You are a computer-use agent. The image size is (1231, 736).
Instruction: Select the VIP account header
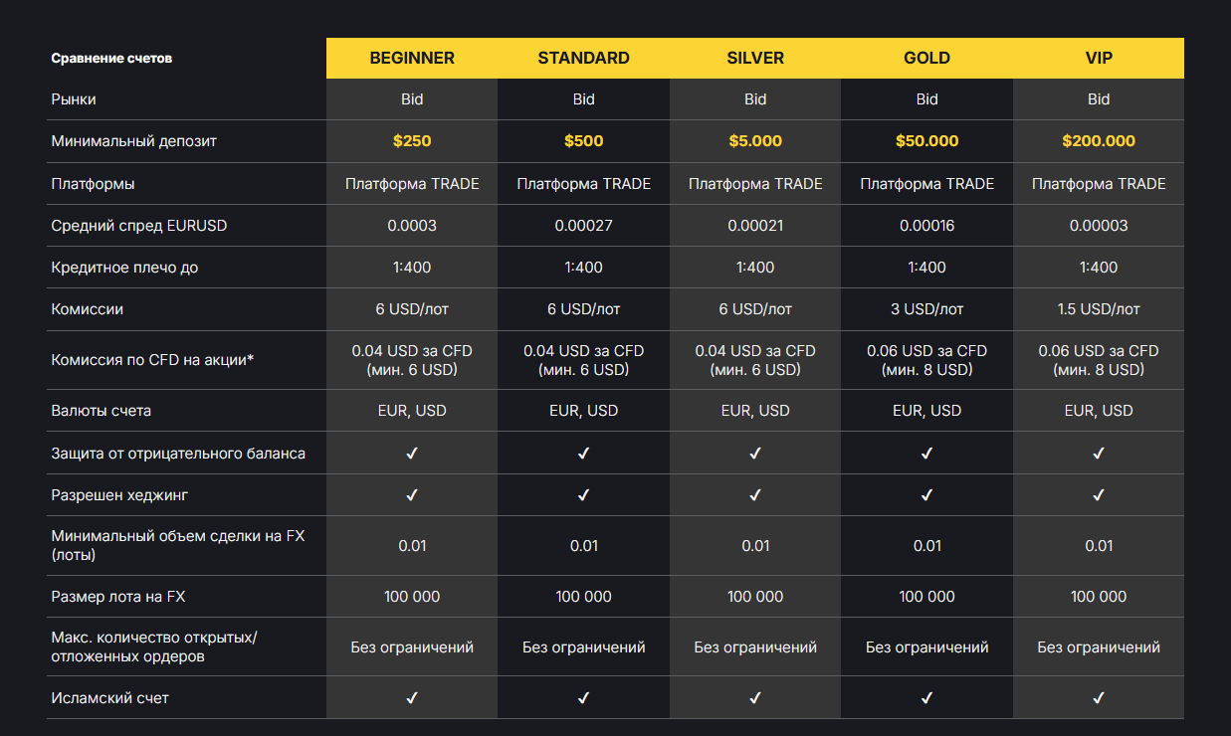pyautogui.click(x=1099, y=58)
